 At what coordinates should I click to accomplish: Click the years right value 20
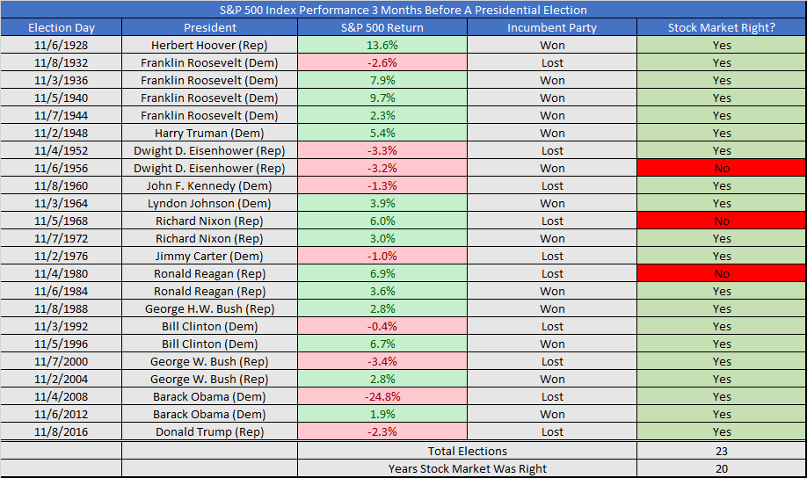(722, 468)
